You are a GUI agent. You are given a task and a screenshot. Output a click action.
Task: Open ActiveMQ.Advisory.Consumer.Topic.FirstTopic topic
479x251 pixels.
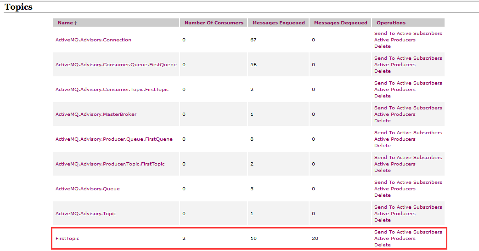click(x=112, y=89)
